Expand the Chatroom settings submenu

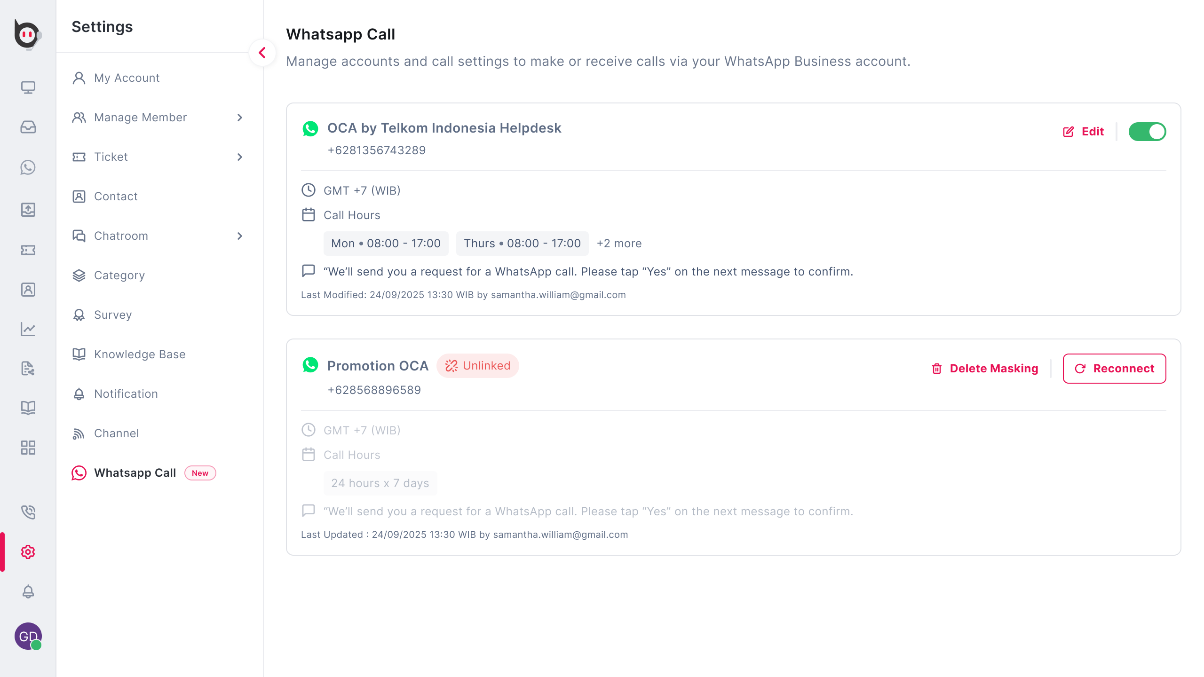[240, 236]
